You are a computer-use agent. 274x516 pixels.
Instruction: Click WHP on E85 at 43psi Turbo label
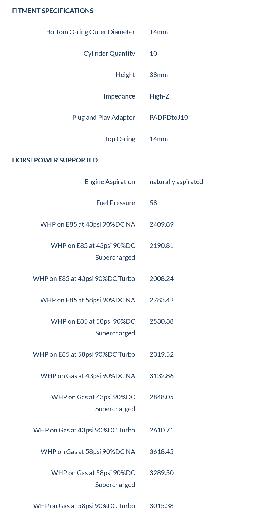tap(84, 279)
